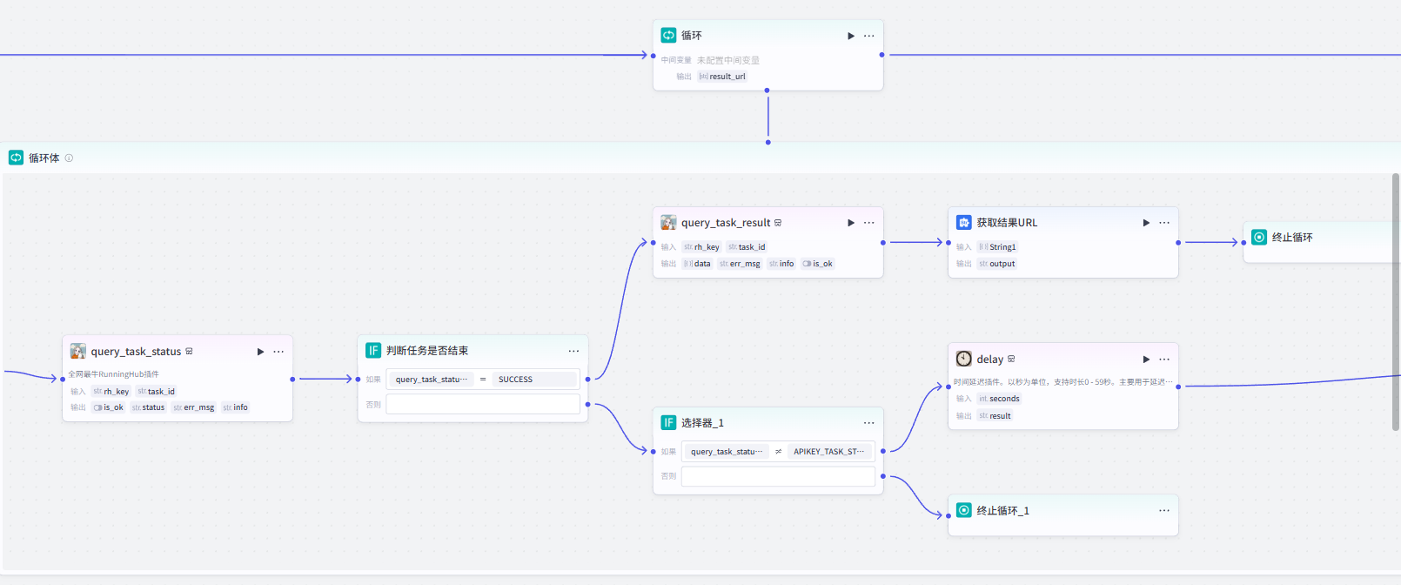Click the is_ok output tag in query_task_result
The height and width of the screenshot is (585, 1401).
click(818, 264)
